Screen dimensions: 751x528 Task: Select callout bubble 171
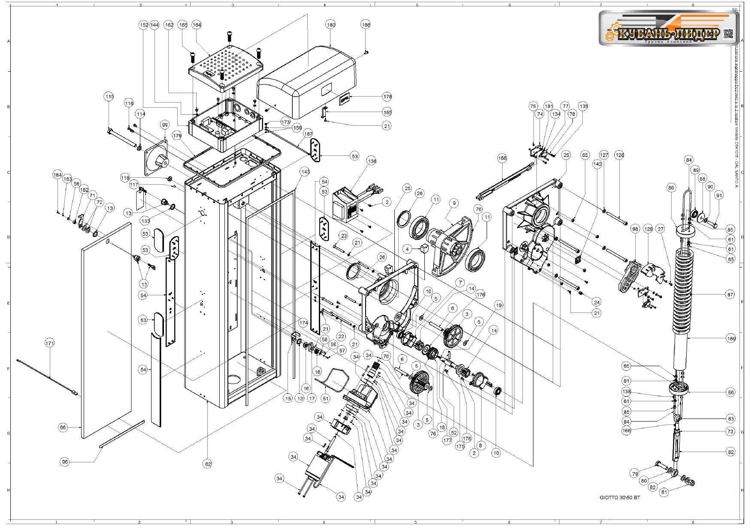(50, 343)
